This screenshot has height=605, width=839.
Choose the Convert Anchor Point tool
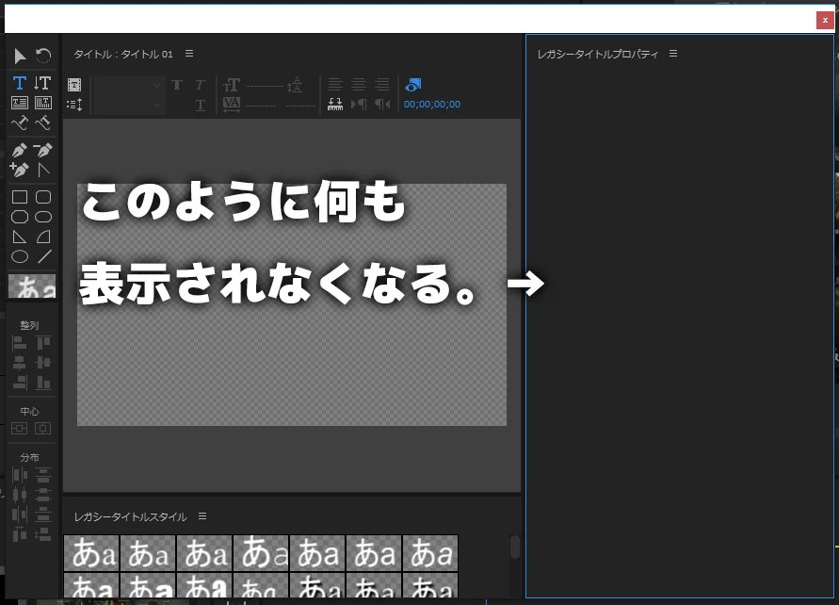click(x=43, y=171)
